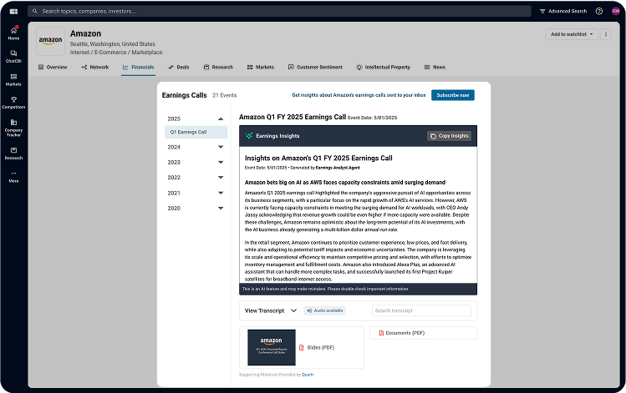Open Research sidebar icon
The image size is (626, 393).
(x=13, y=153)
